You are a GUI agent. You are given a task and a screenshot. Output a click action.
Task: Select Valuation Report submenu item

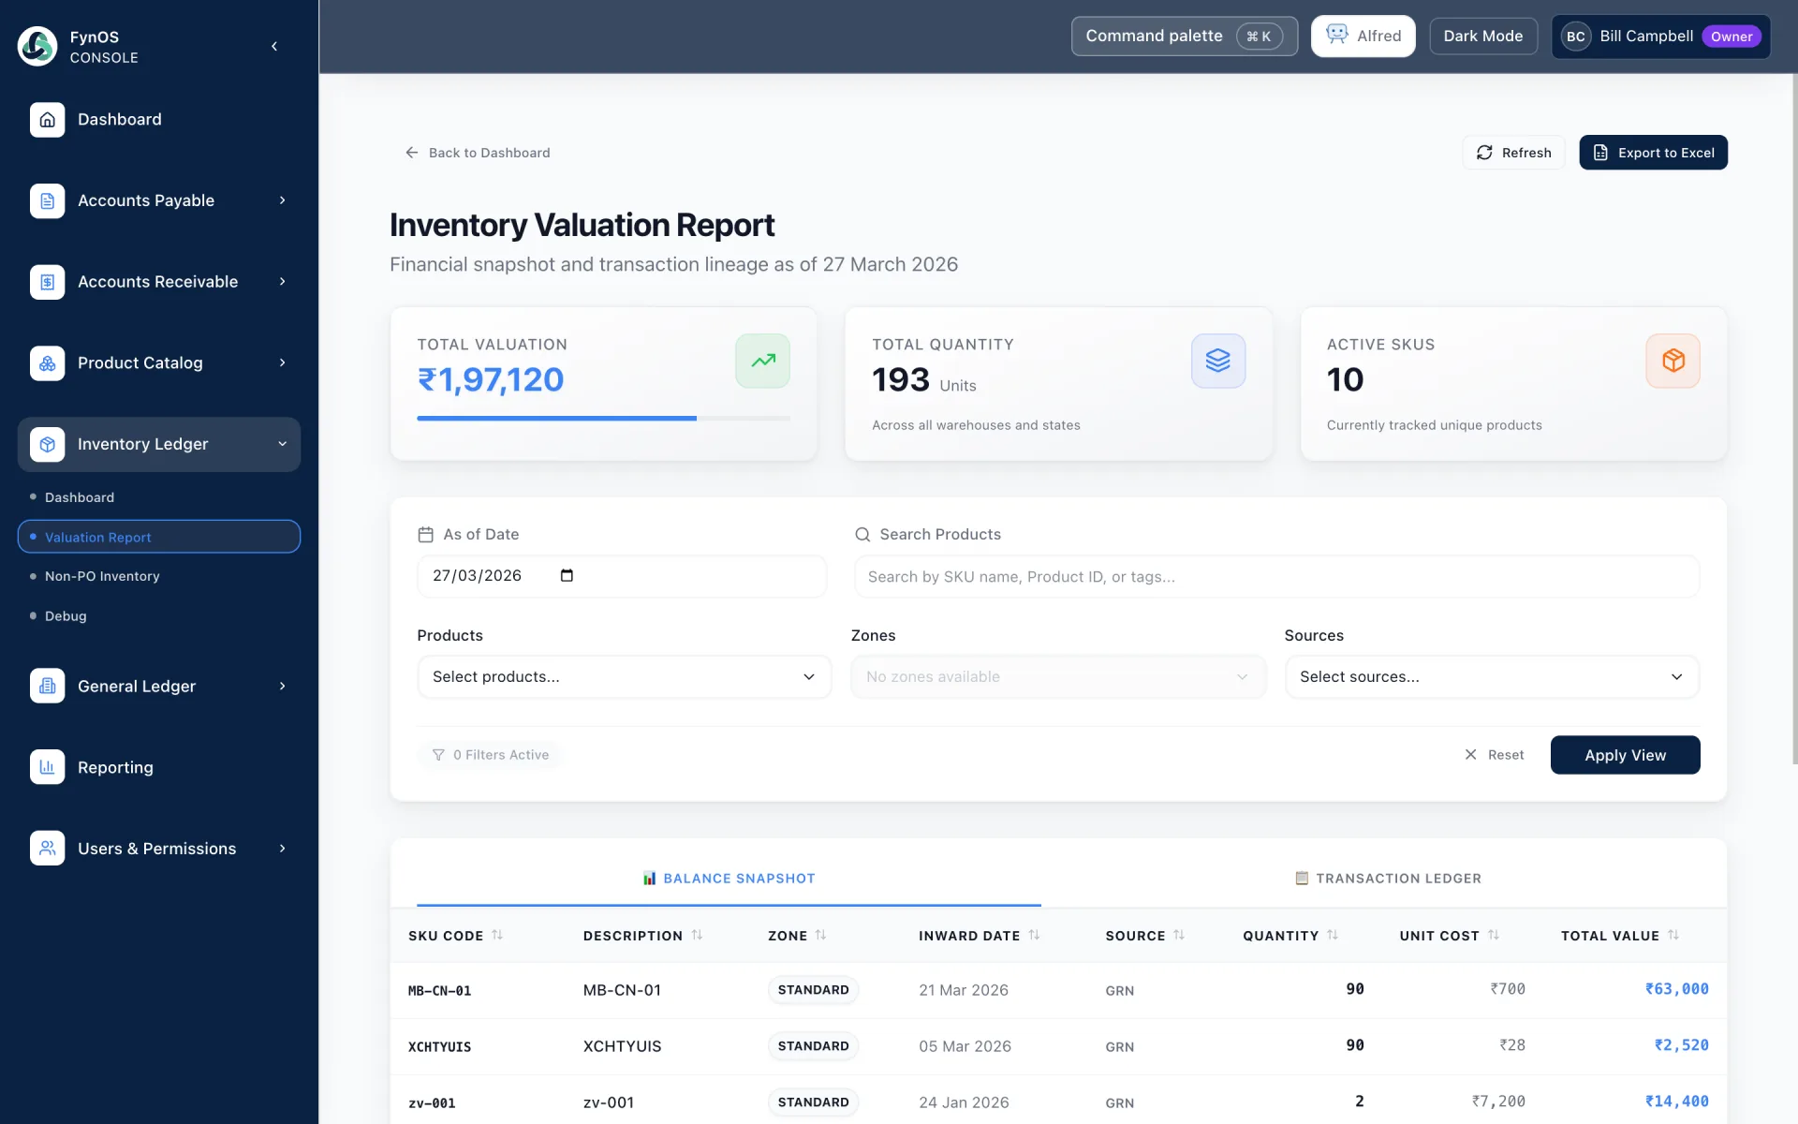click(x=159, y=537)
